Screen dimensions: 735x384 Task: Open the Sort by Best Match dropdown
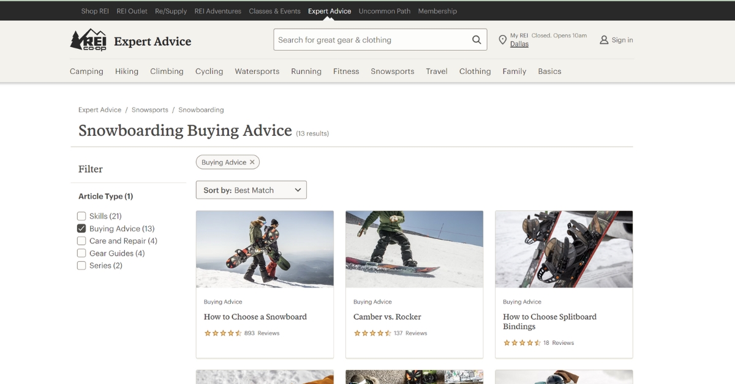point(251,190)
